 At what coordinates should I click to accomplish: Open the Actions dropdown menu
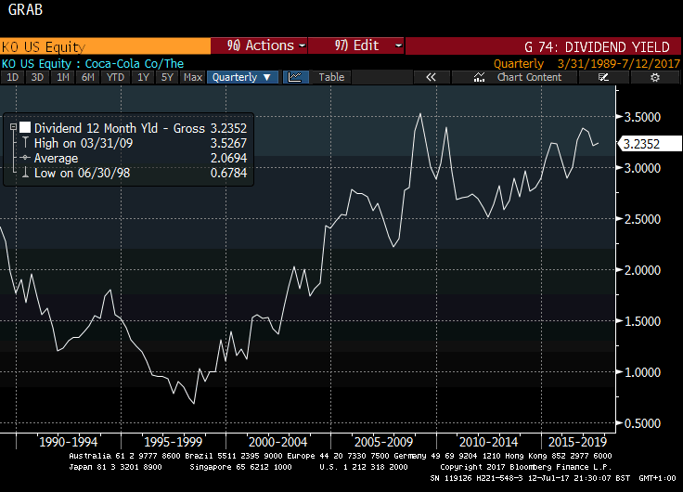260,45
